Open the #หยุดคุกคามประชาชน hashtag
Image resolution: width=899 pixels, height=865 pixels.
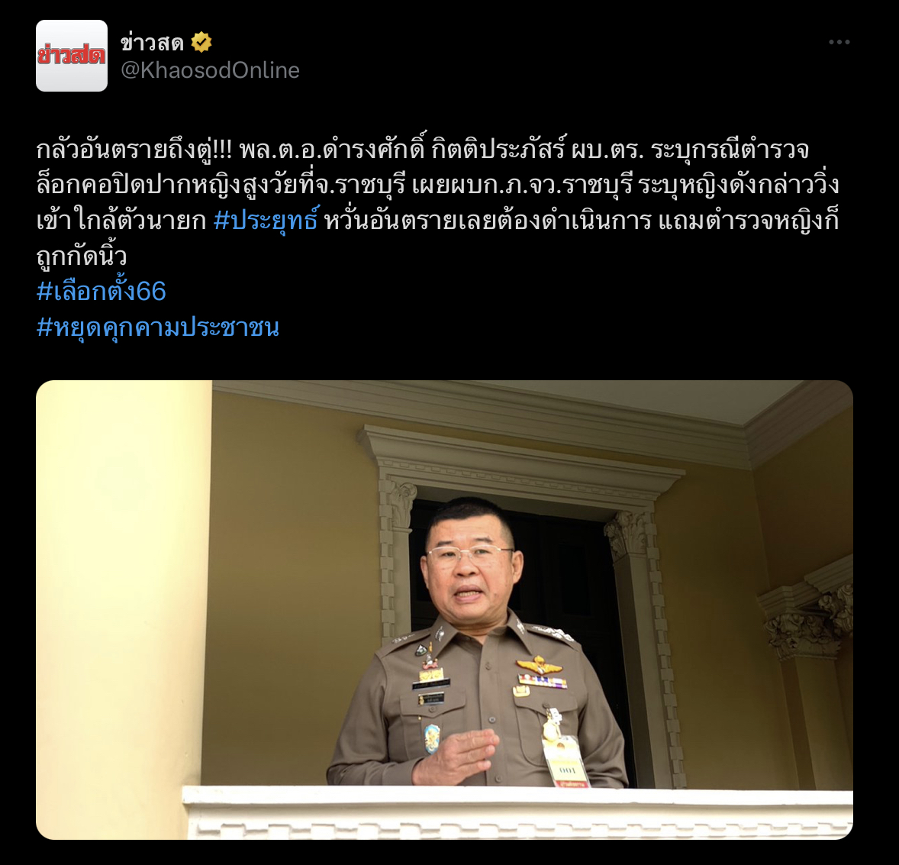(x=158, y=327)
